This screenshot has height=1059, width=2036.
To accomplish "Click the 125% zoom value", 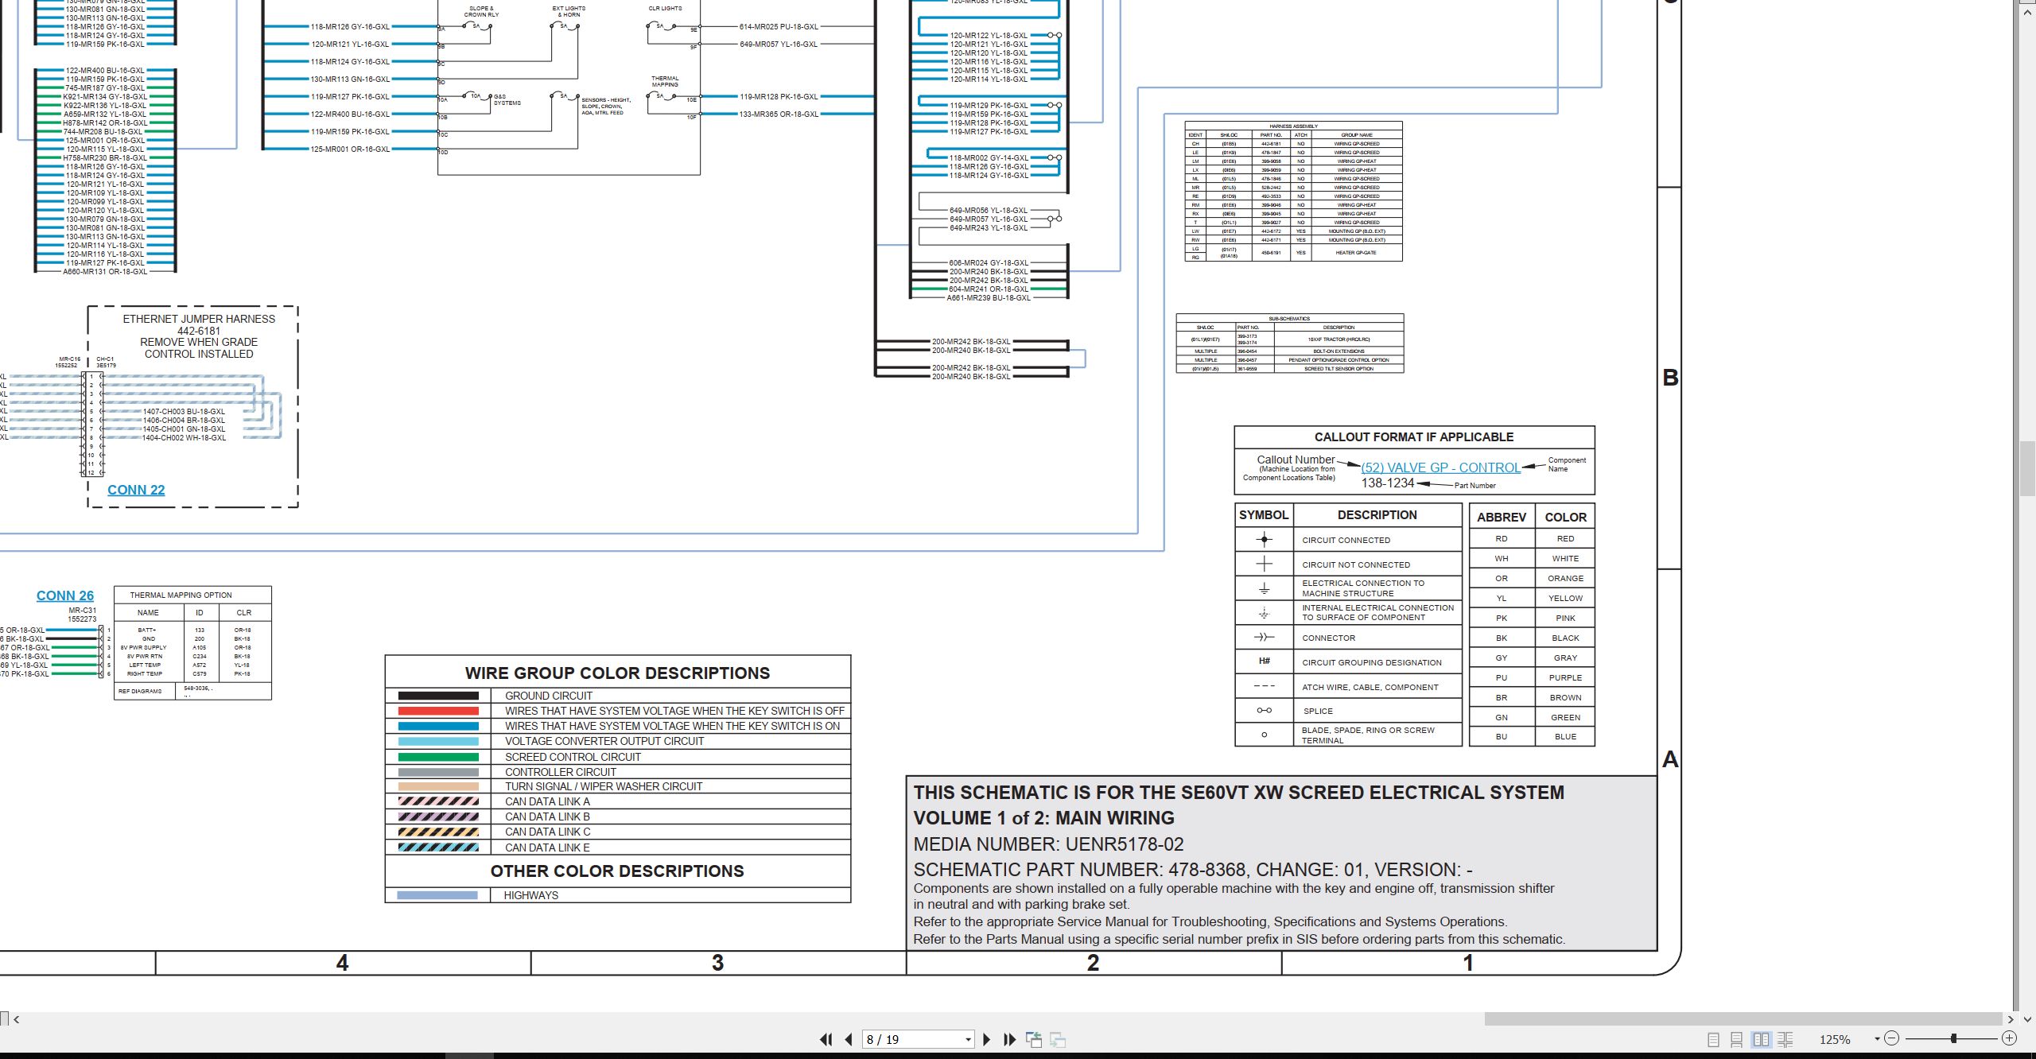I will point(1834,1040).
